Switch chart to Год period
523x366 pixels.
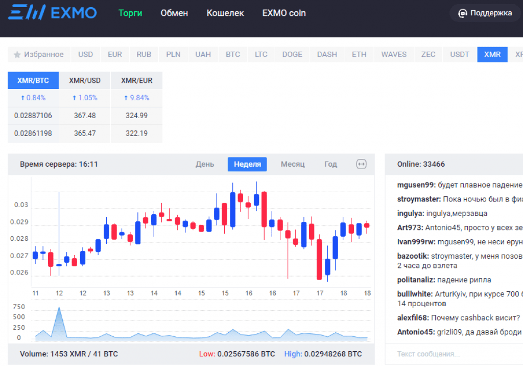pos(330,164)
